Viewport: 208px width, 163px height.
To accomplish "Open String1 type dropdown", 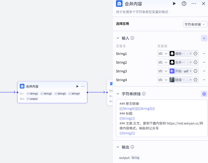I will point(163,54).
